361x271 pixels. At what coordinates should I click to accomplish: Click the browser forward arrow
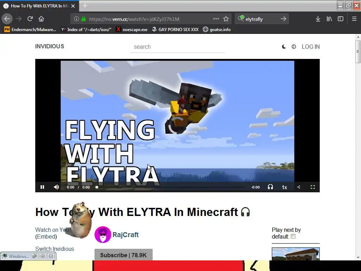point(19,19)
